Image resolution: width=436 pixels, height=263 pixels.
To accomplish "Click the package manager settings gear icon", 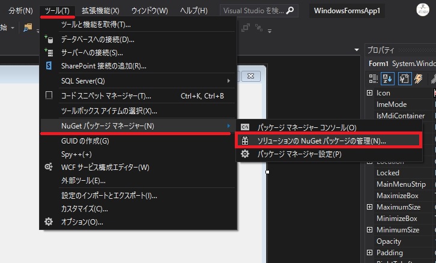I will (245, 154).
